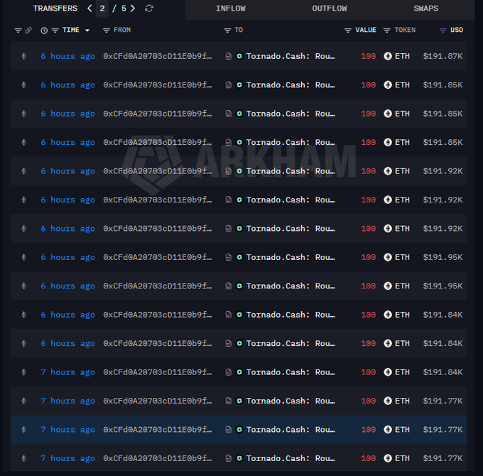Screen dimensions: 483x476
Task: Click Ethereum icon in highlighted $191.77K row
Action: click(x=23, y=430)
